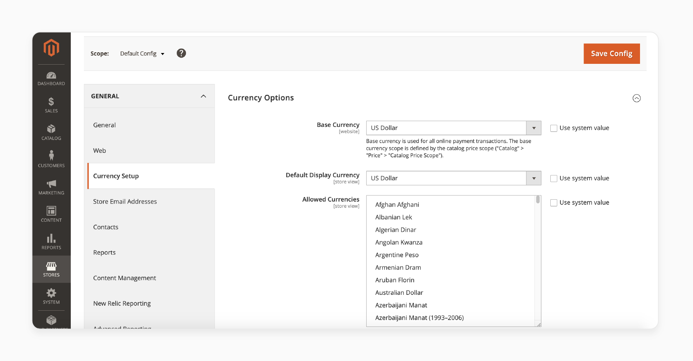Select Albanian Lek in Allowed Currencies
The width and height of the screenshot is (693, 361).
(x=451, y=217)
